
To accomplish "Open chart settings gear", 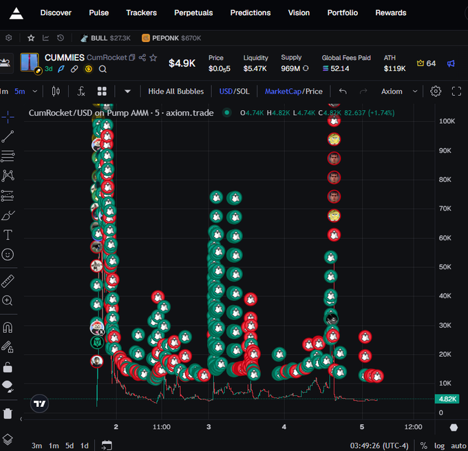I will coord(436,92).
